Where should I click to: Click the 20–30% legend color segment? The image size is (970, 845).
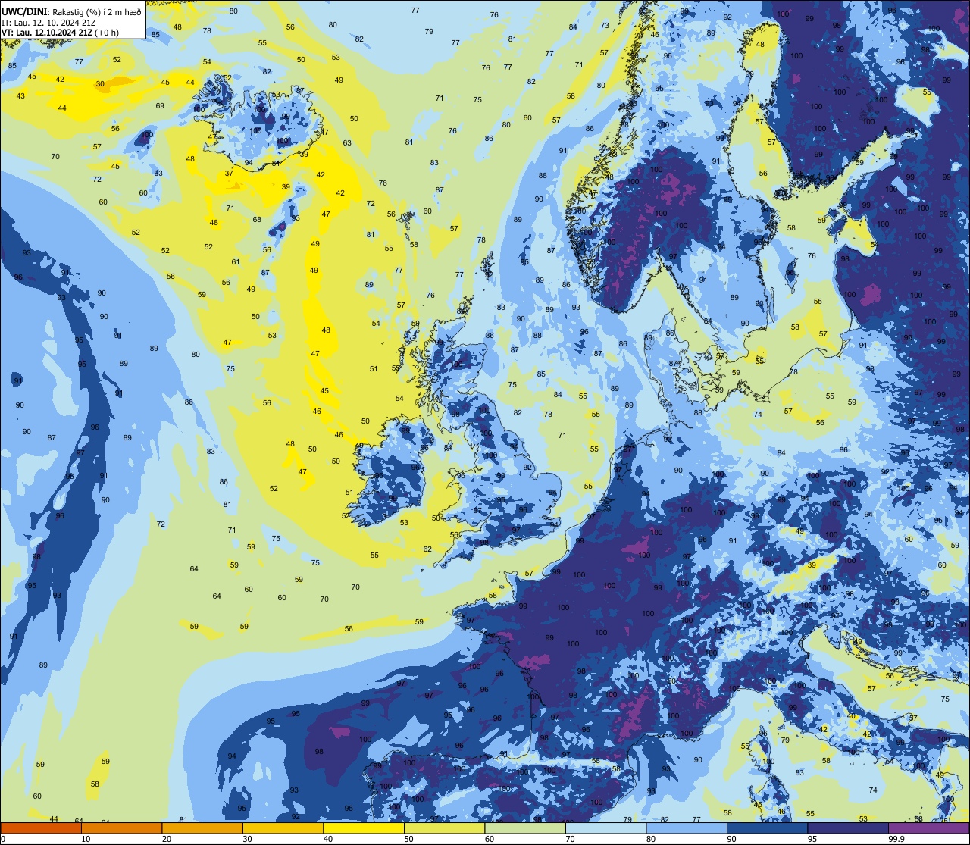(202, 828)
